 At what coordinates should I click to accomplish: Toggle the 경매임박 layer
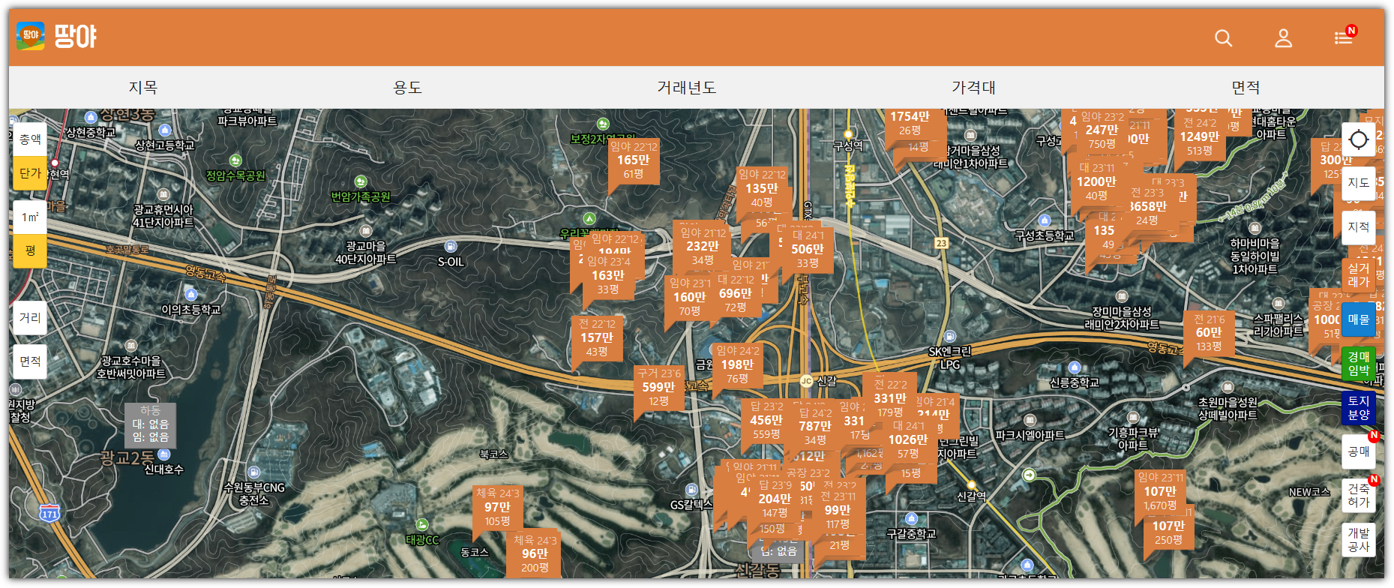tap(1359, 364)
